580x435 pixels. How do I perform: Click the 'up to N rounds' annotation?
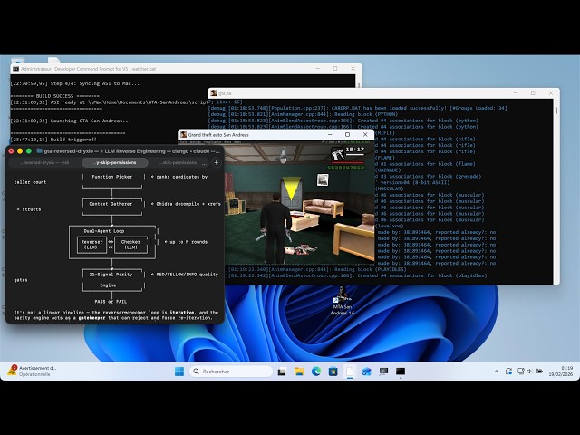188,242
